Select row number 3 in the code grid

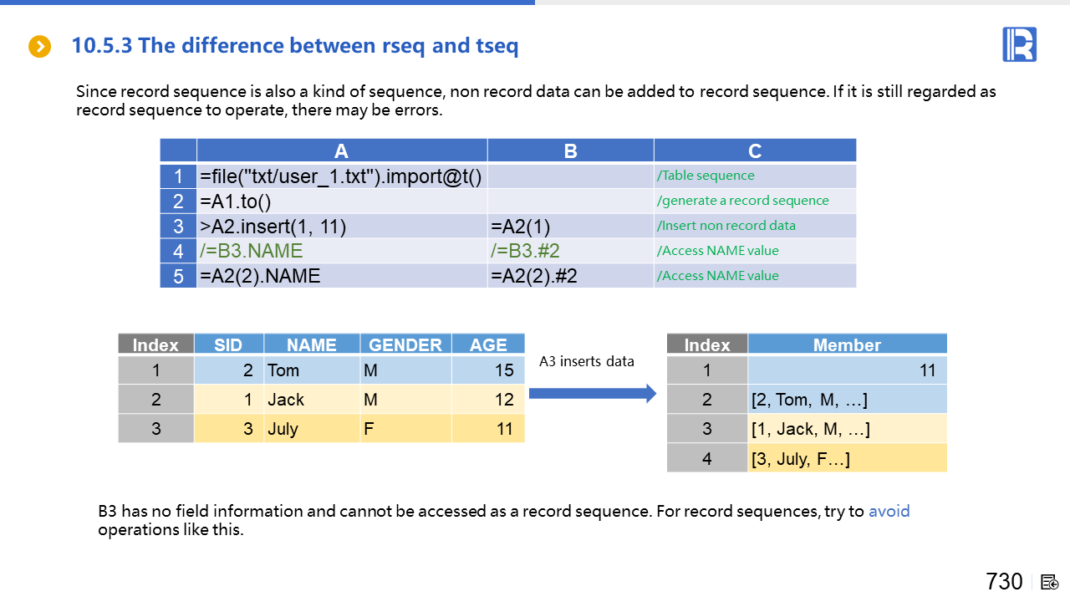pos(178,227)
